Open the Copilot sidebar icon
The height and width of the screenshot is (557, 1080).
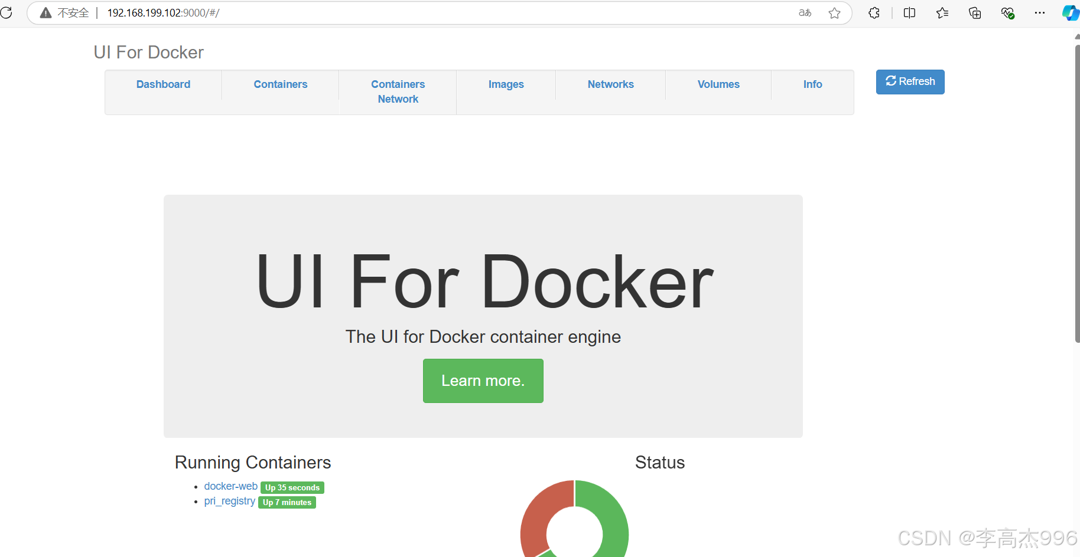(x=1071, y=13)
